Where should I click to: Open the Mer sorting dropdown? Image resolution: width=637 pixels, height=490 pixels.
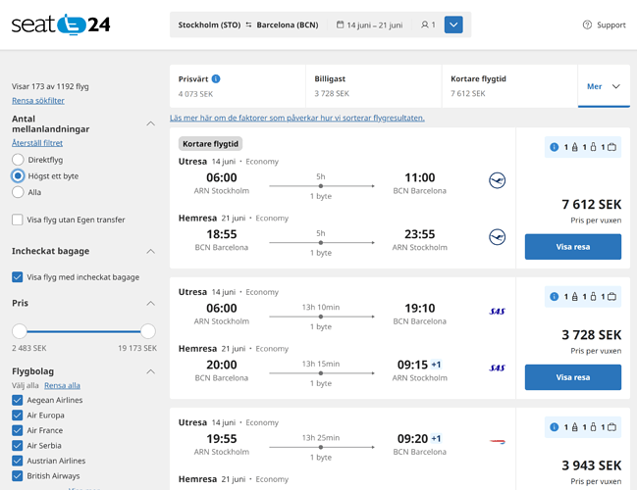point(604,86)
